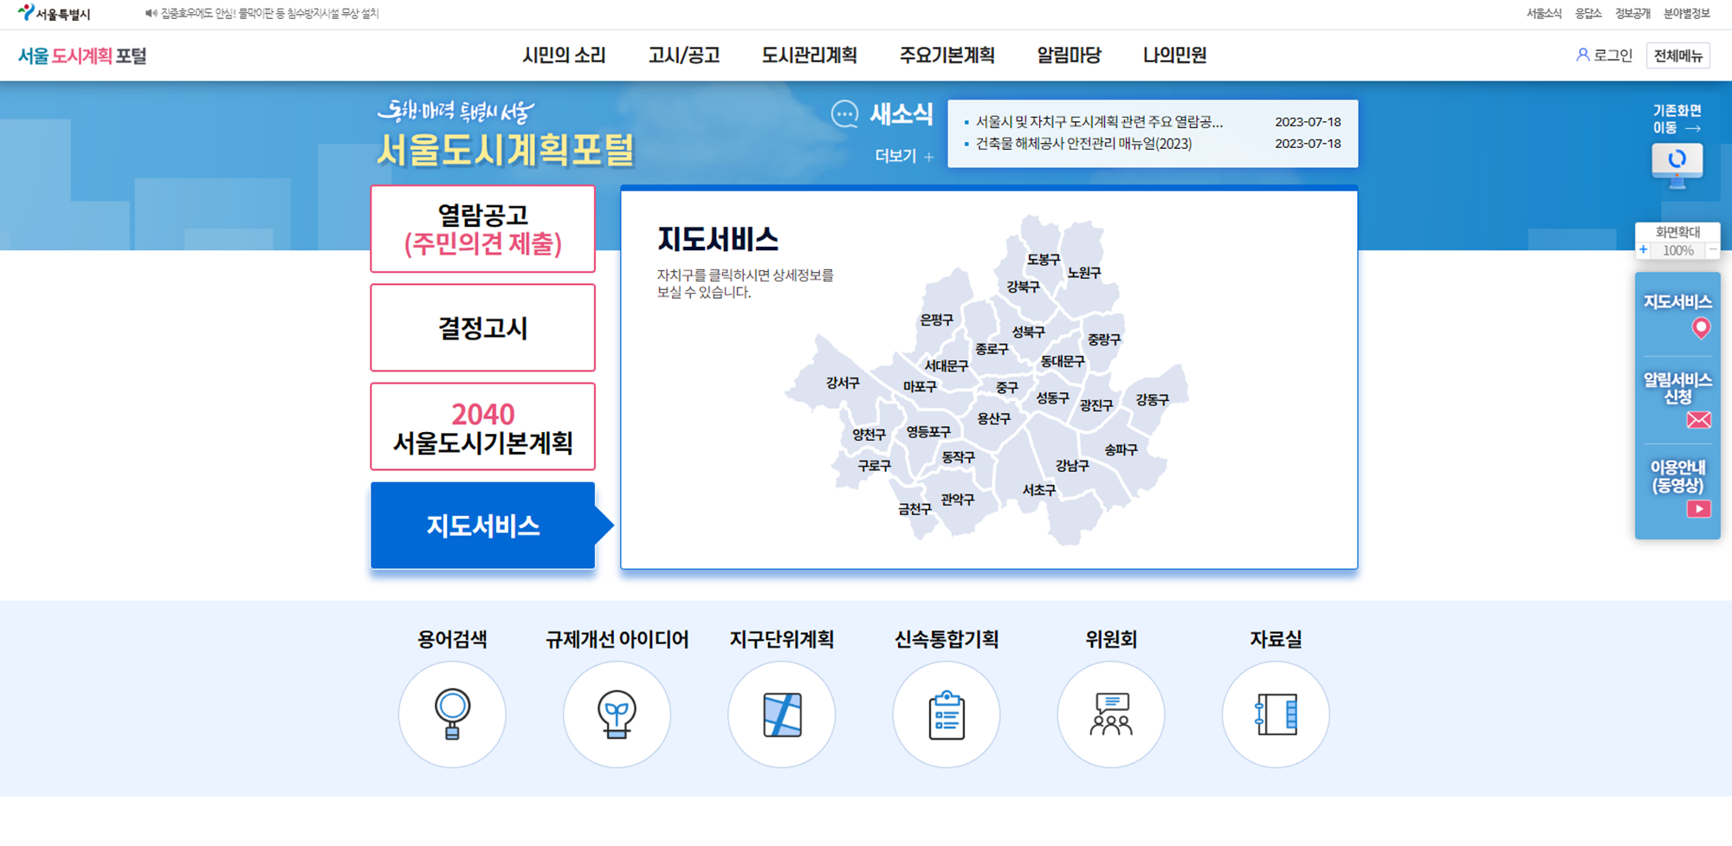1732x846 pixels.
Task: Open the 자료실 notebook icon
Action: click(1276, 714)
